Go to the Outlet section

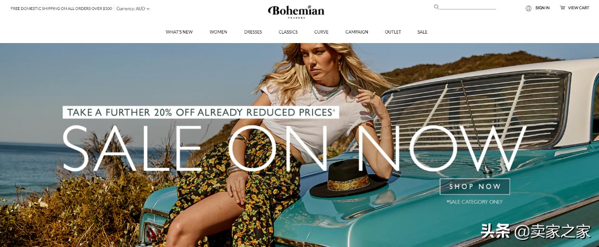tap(393, 32)
